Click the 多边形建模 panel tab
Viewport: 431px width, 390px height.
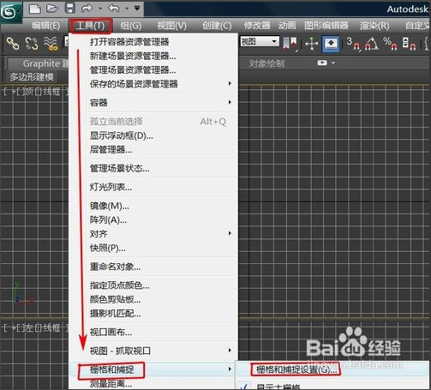coord(32,77)
